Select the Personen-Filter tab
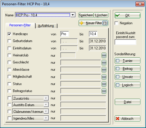This screenshot has height=128, width=146. (20, 25)
